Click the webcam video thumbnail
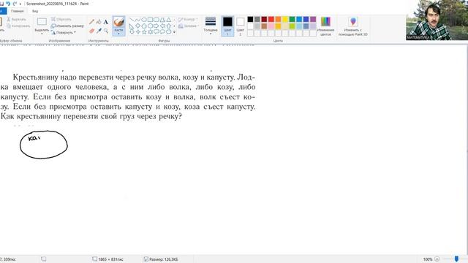The height and width of the screenshot is (263, 468). (x=437, y=20)
